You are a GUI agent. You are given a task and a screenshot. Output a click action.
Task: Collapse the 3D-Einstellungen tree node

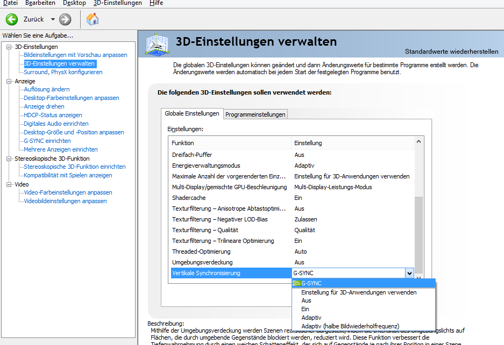9,47
